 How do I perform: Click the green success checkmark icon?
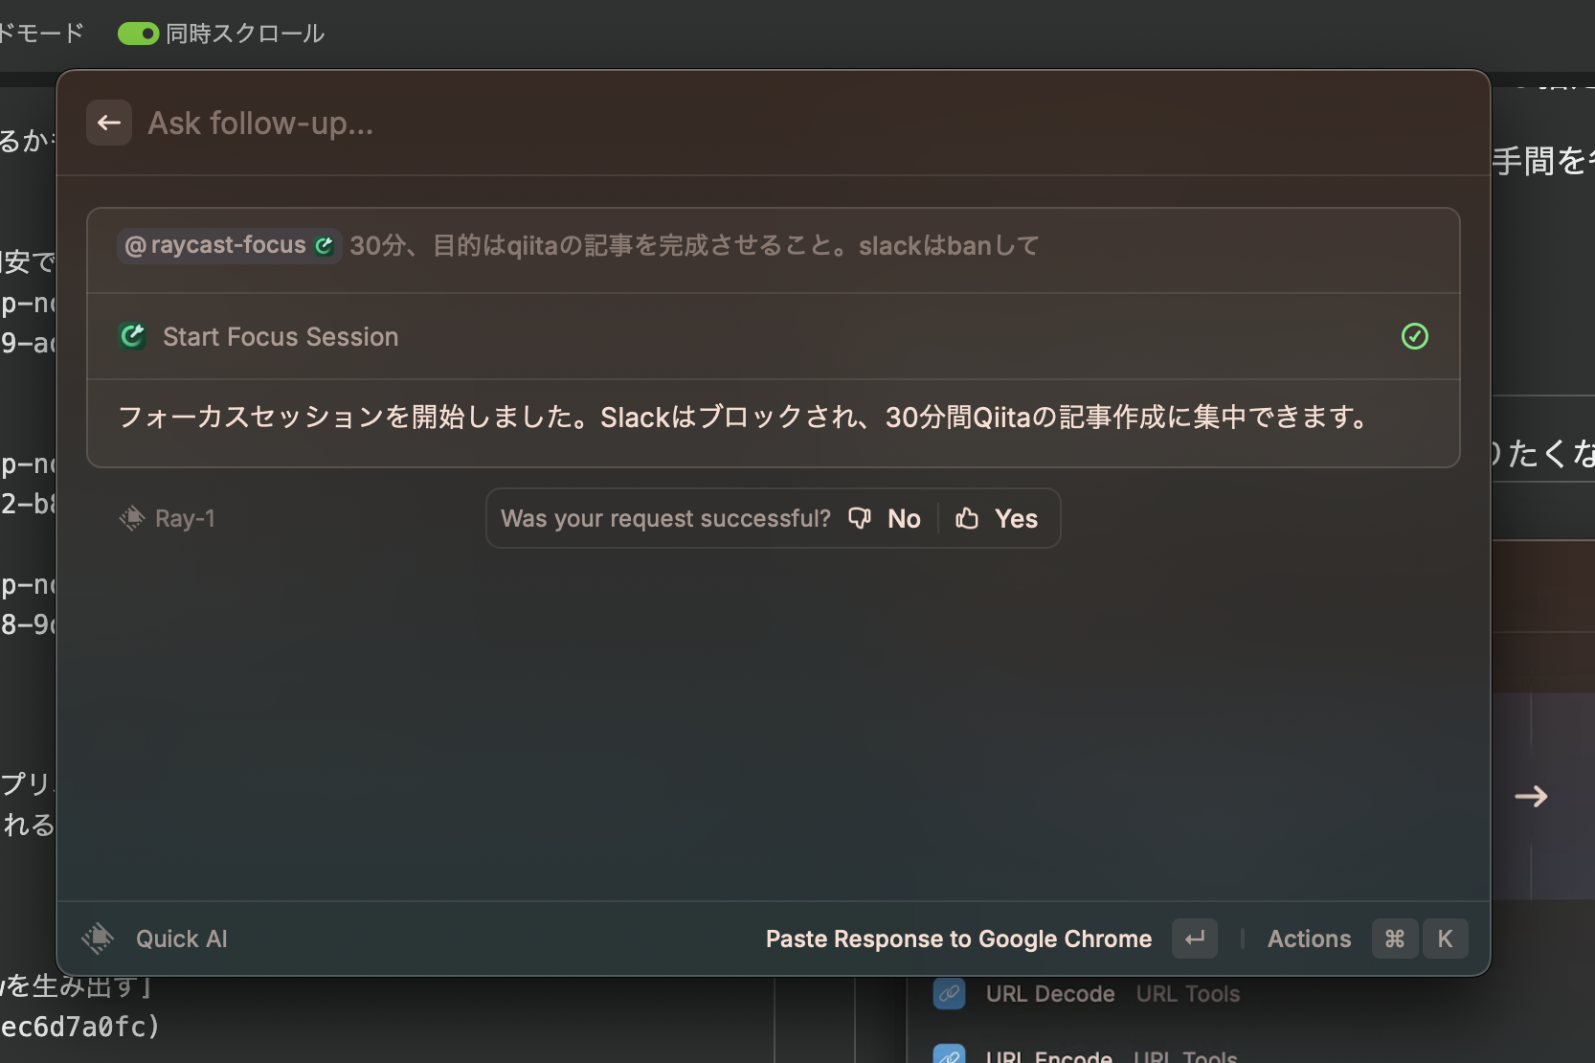click(x=1414, y=336)
